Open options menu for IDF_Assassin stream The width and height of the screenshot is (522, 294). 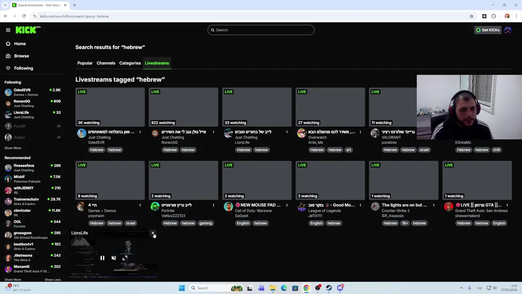tap(434, 205)
